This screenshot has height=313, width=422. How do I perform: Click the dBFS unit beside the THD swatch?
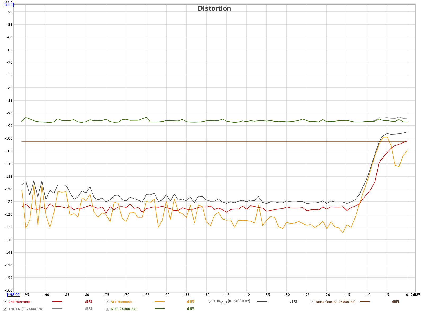point(293,302)
